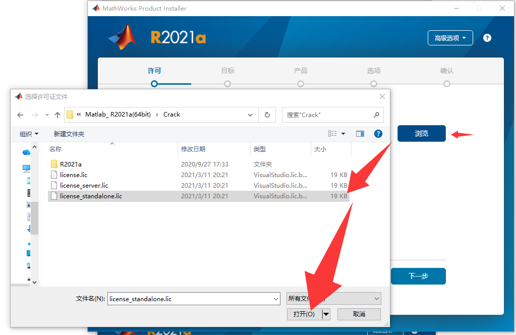Open file dialog help icon
This screenshot has width=516, height=335.
pos(378,134)
